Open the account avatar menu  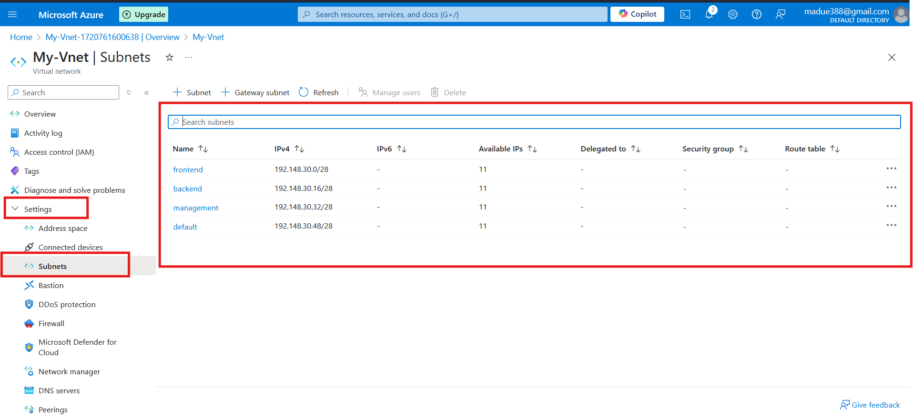pos(901,14)
